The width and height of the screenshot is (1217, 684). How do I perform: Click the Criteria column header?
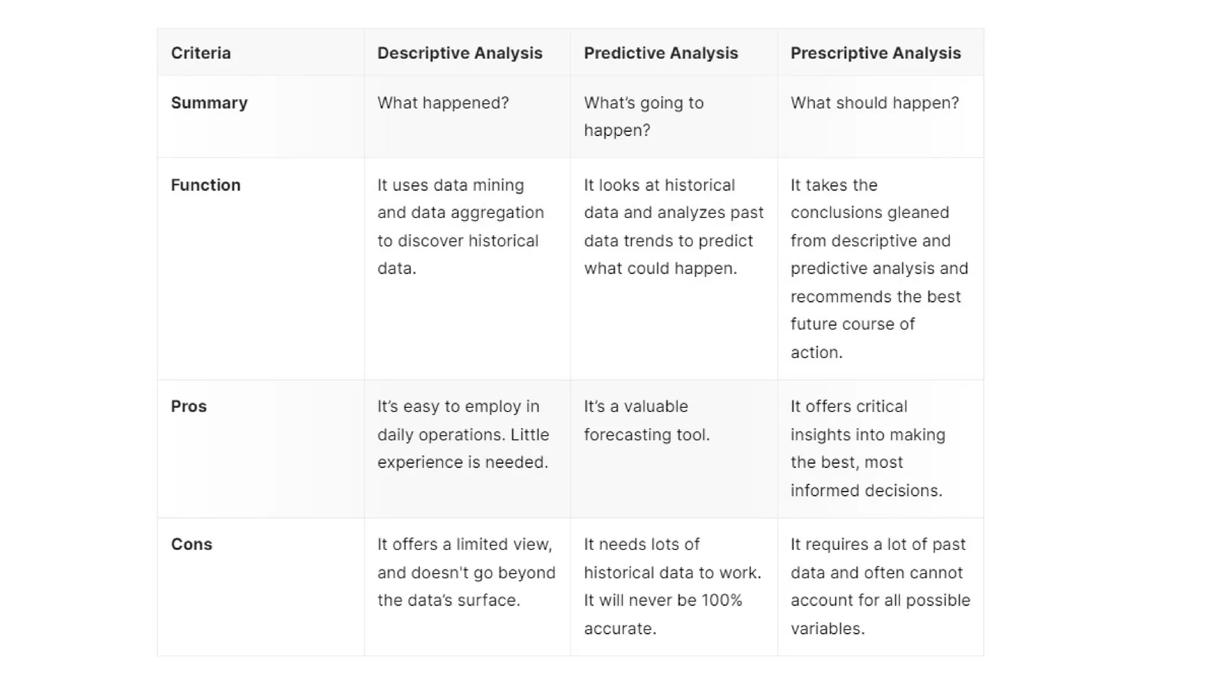coord(201,53)
